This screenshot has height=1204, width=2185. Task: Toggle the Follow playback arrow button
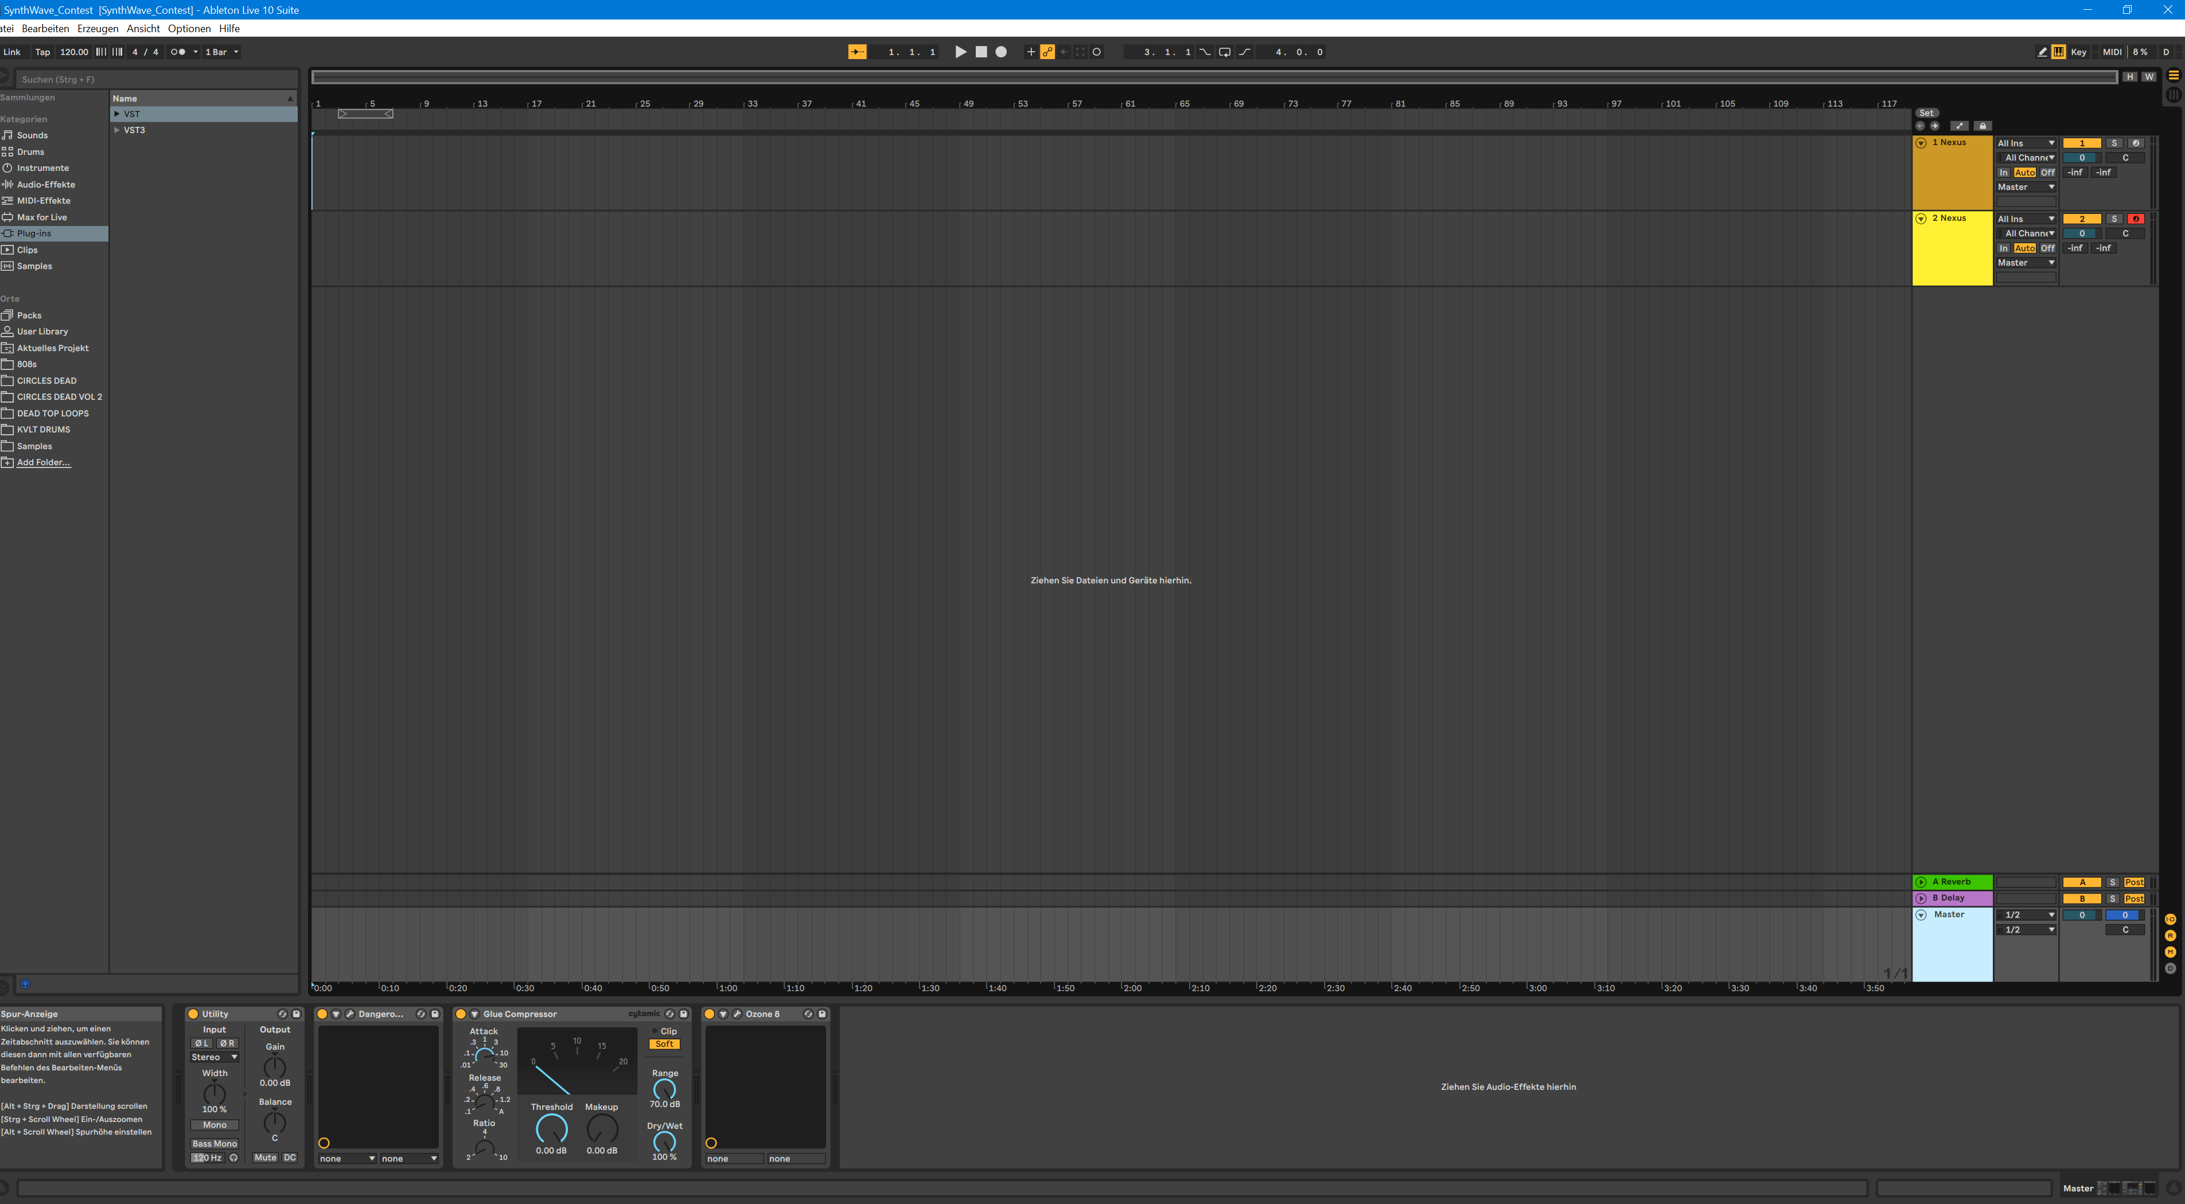click(x=856, y=52)
